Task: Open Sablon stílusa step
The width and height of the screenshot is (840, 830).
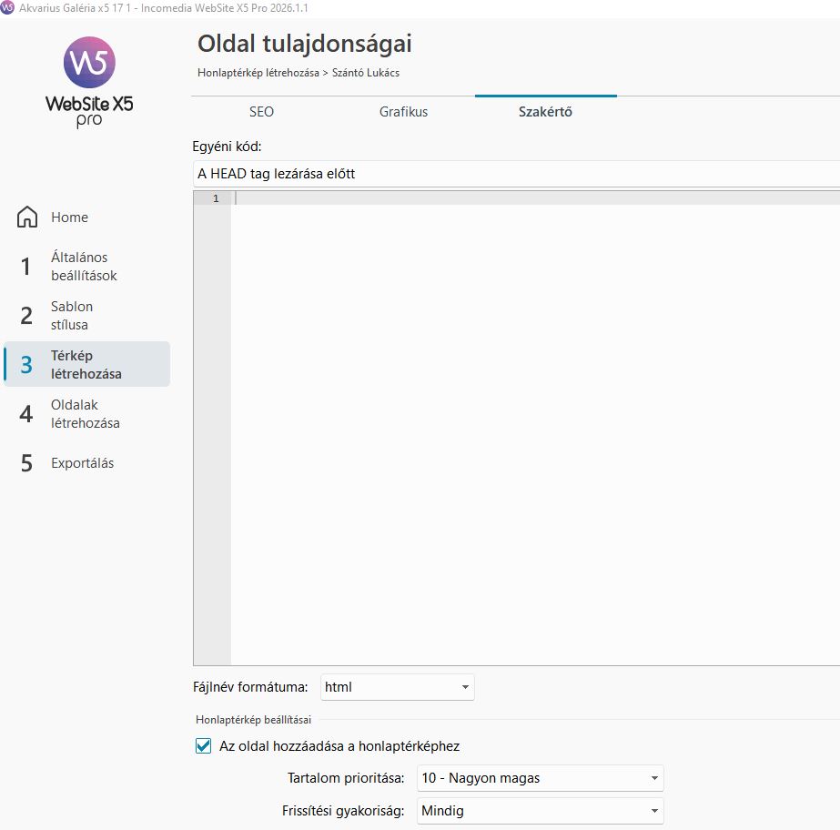Action: click(x=72, y=316)
